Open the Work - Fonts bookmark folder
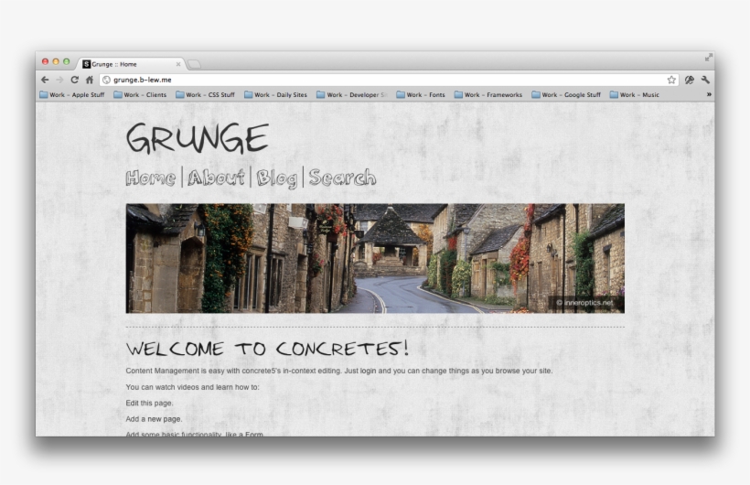The image size is (750, 485). [x=421, y=95]
